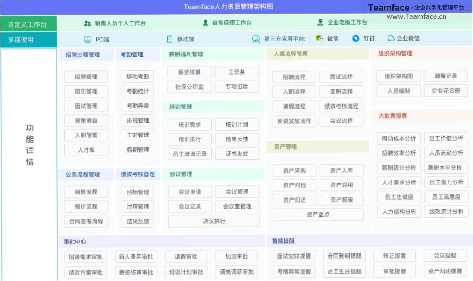
Task: Click the 绩效考核流程 button
Action: tap(341, 106)
